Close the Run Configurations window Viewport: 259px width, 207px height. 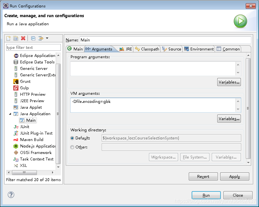251,6
